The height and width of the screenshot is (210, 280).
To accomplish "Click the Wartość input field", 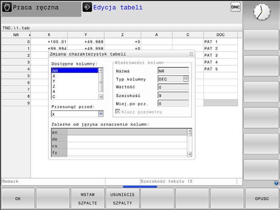I will (x=173, y=87).
